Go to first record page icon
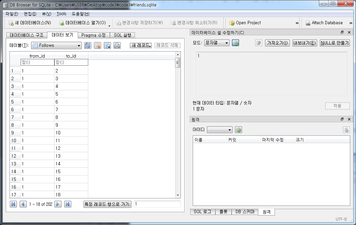This screenshot has width=356, height=225. point(14,204)
